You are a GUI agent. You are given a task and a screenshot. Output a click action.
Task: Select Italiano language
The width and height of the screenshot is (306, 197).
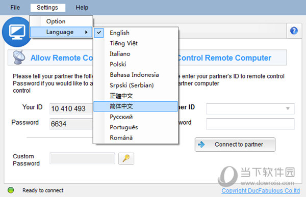[x=136, y=53]
